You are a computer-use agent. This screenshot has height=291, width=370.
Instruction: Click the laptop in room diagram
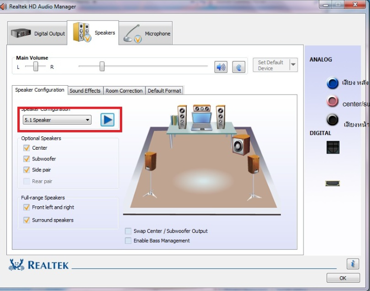point(202,121)
